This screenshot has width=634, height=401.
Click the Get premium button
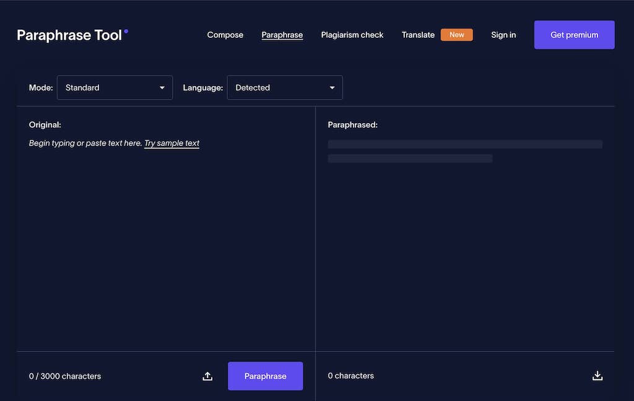pyautogui.click(x=574, y=35)
